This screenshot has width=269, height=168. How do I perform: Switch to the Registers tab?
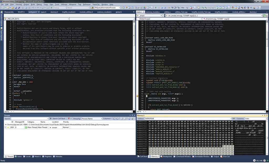[x=47, y=156]
